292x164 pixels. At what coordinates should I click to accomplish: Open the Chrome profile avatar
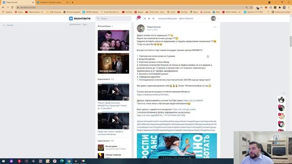[284, 7]
